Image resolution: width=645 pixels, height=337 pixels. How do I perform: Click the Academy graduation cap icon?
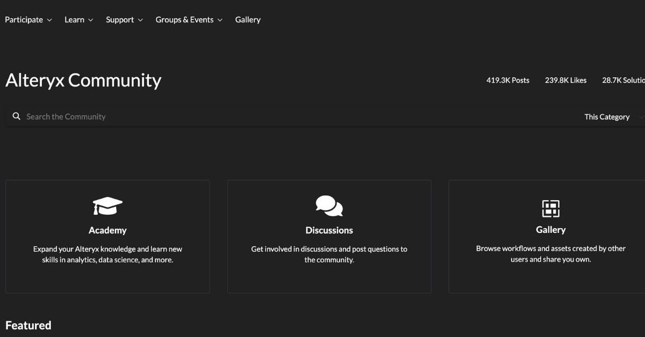click(107, 206)
